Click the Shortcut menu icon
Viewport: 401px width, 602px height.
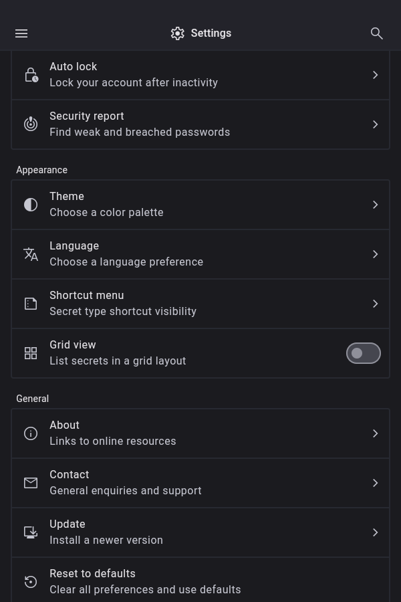(31, 304)
